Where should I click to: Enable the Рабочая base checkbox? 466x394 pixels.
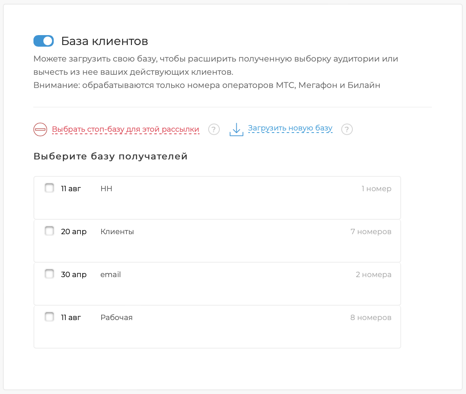click(49, 317)
